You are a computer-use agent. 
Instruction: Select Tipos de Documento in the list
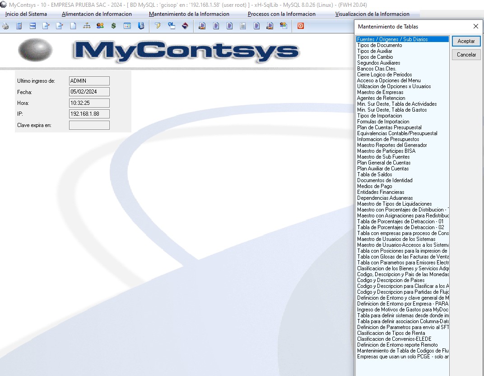(379, 45)
